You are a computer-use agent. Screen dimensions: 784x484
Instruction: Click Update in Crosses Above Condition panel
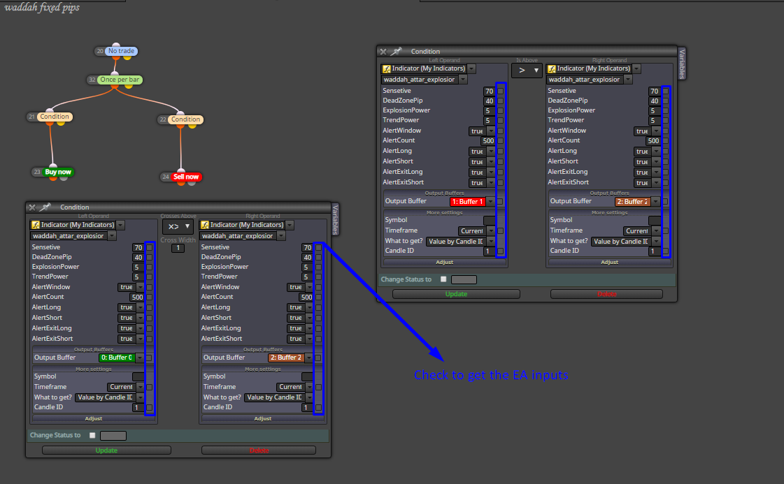pyautogui.click(x=106, y=450)
